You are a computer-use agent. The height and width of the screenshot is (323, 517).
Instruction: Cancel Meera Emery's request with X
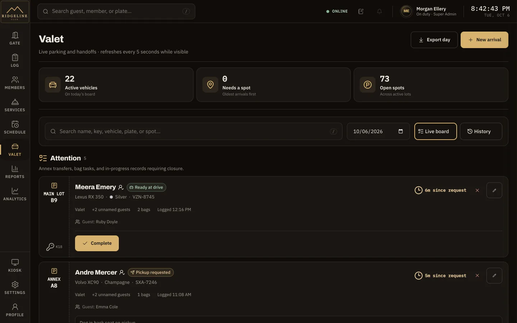point(477,190)
